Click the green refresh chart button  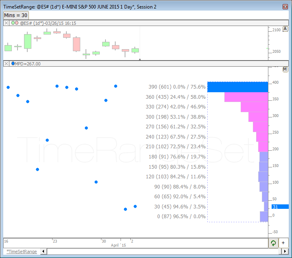[273, 243]
